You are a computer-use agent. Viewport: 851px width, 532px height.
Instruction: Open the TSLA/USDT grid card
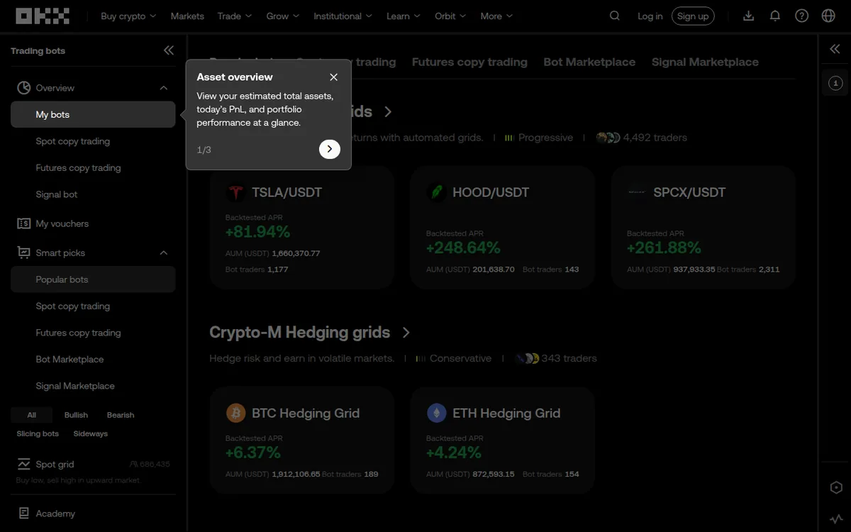(x=302, y=228)
